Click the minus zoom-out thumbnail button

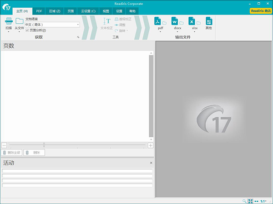click(x=4, y=145)
